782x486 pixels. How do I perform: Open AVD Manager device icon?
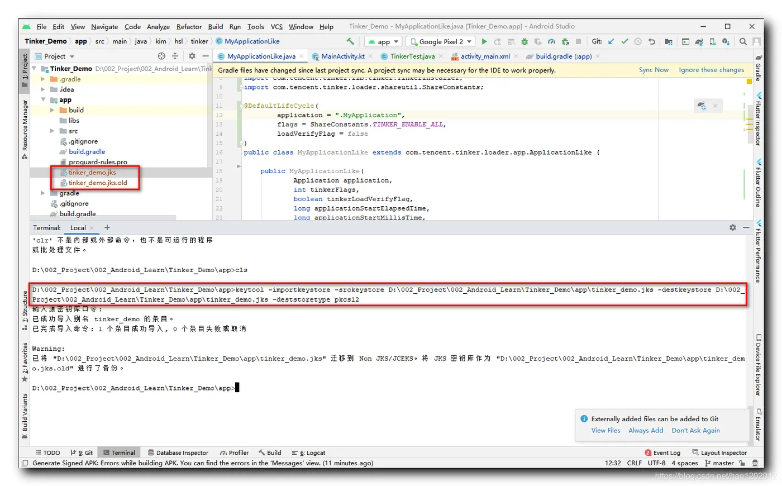point(713,41)
